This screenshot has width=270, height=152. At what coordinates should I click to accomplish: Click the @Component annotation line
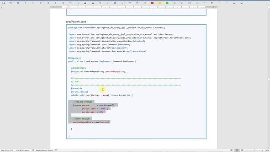point(74,58)
